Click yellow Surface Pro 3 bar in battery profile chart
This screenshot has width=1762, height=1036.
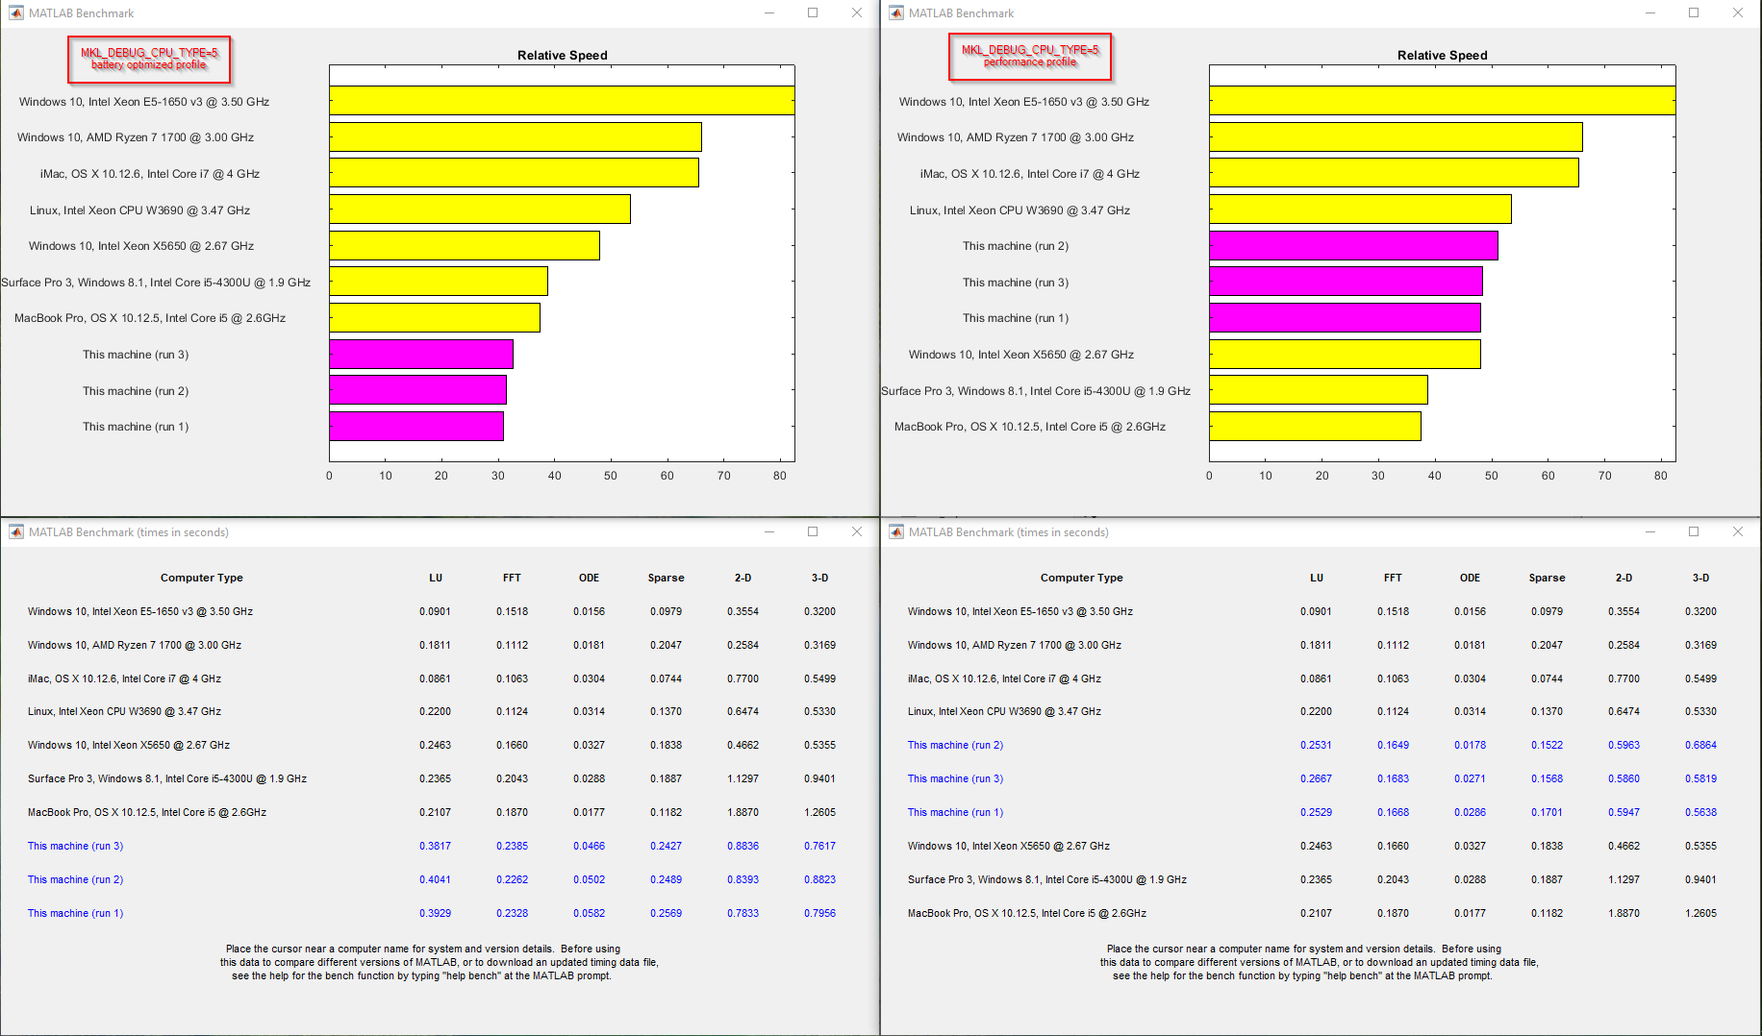click(439, 282)
